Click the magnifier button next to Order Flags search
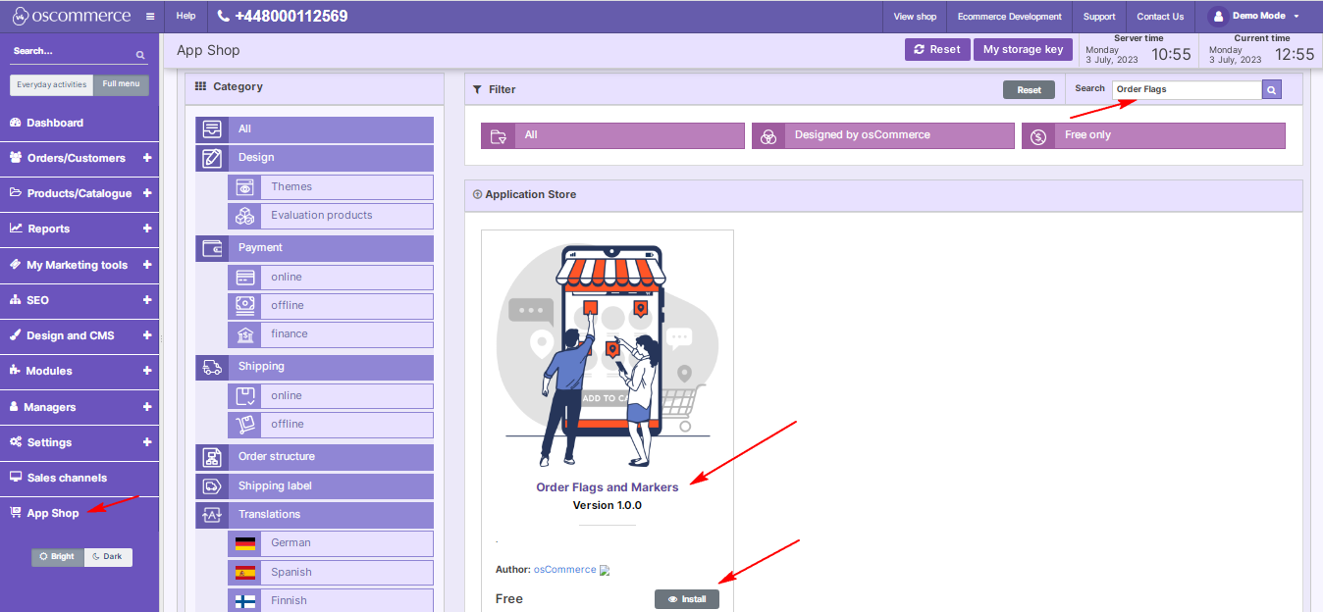Viewport: 1323px width, 612px height. pos(1272,89)
